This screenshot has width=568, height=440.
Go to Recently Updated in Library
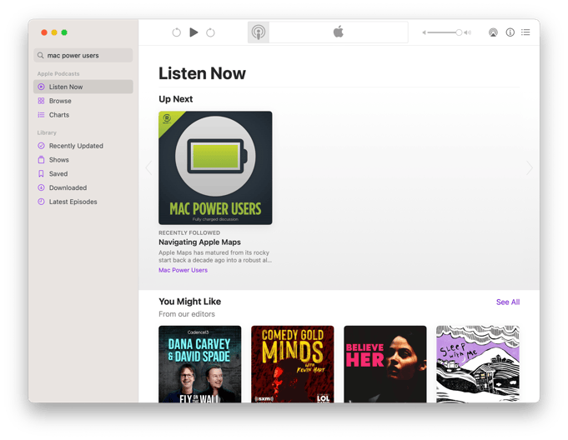[83, 146]
